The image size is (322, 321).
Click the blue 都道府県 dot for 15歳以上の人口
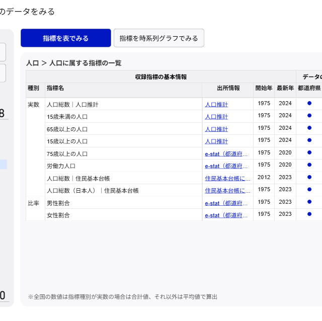pos(309,140)
